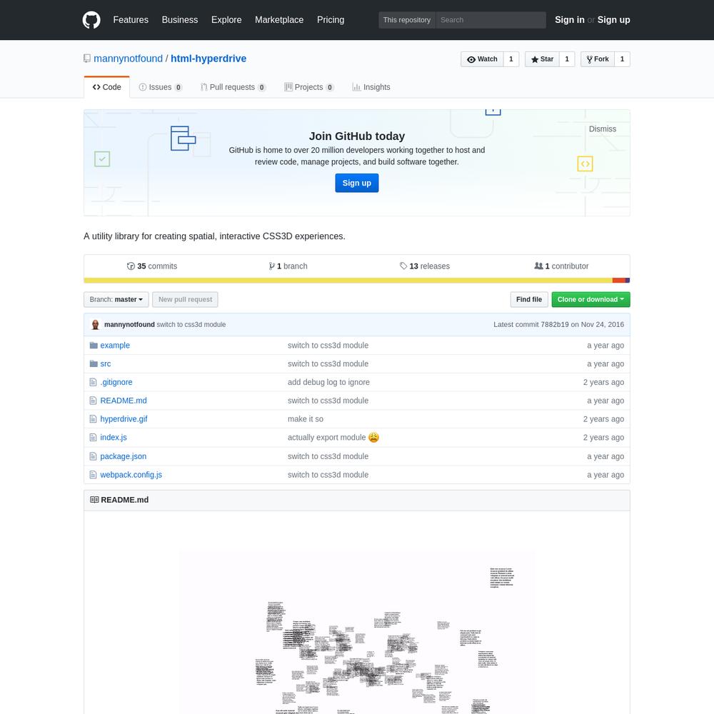The image size is (714, 714).
Task: Open the Issues tab
Action: [x=160, y=87]
